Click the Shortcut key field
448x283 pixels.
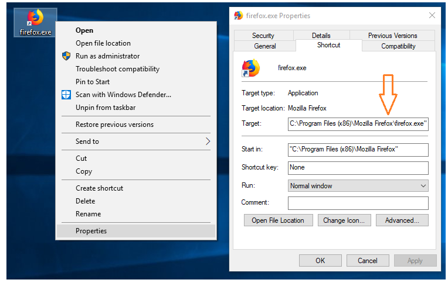(358, 168)
